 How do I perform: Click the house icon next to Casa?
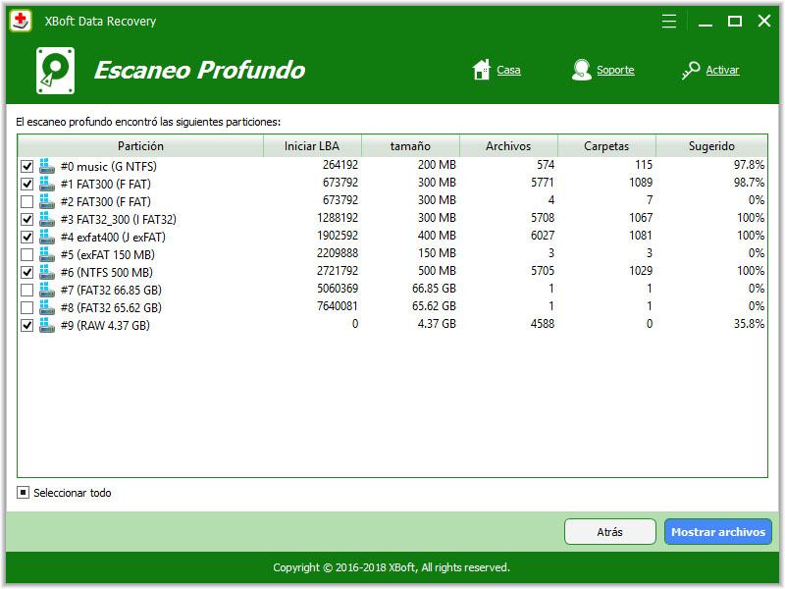[x=482, y=70]
